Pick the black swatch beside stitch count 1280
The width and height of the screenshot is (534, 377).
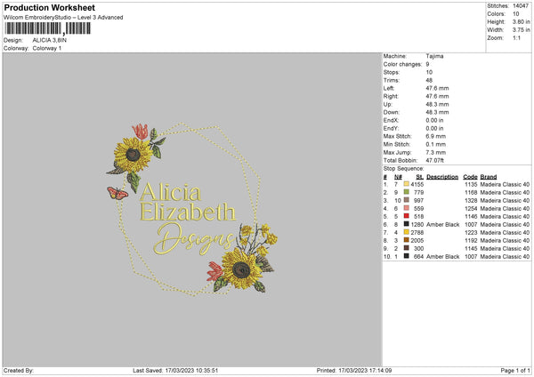407,224
